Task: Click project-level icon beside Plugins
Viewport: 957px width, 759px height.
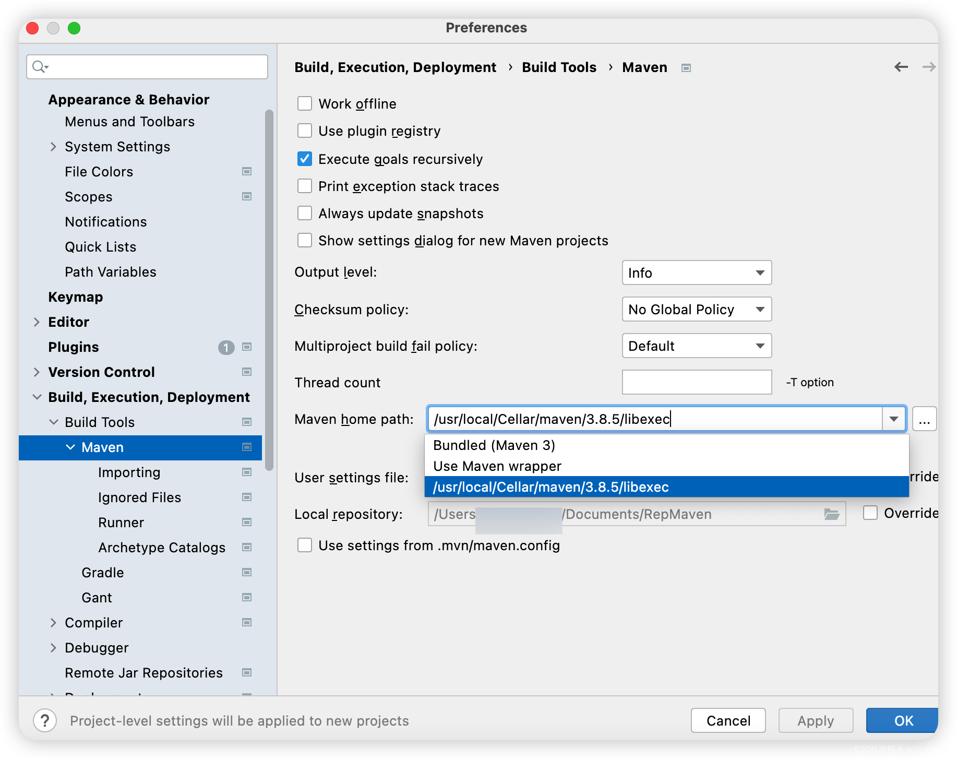Action: [247, 347]
